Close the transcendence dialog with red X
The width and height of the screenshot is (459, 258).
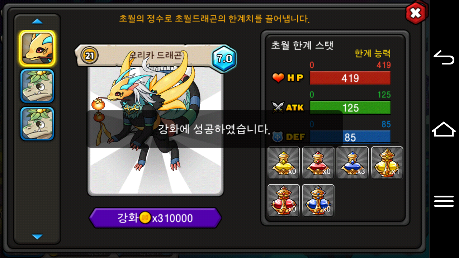tap(415, 13)
